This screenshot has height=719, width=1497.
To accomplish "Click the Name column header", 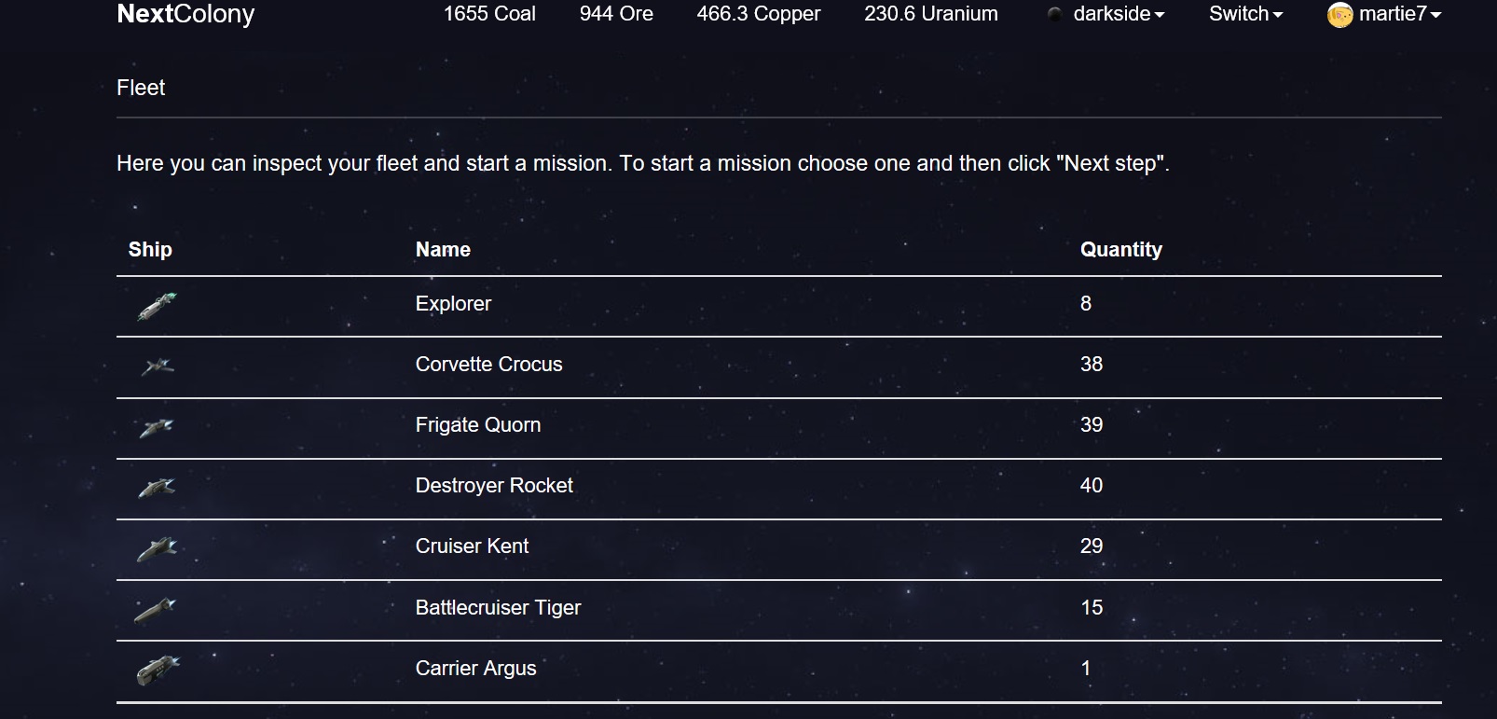I will [443, 250].
